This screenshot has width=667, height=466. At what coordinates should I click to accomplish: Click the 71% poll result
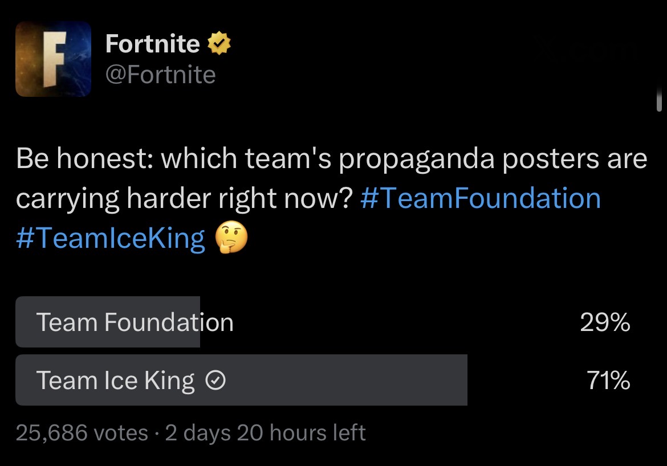[x=608, y=380]
